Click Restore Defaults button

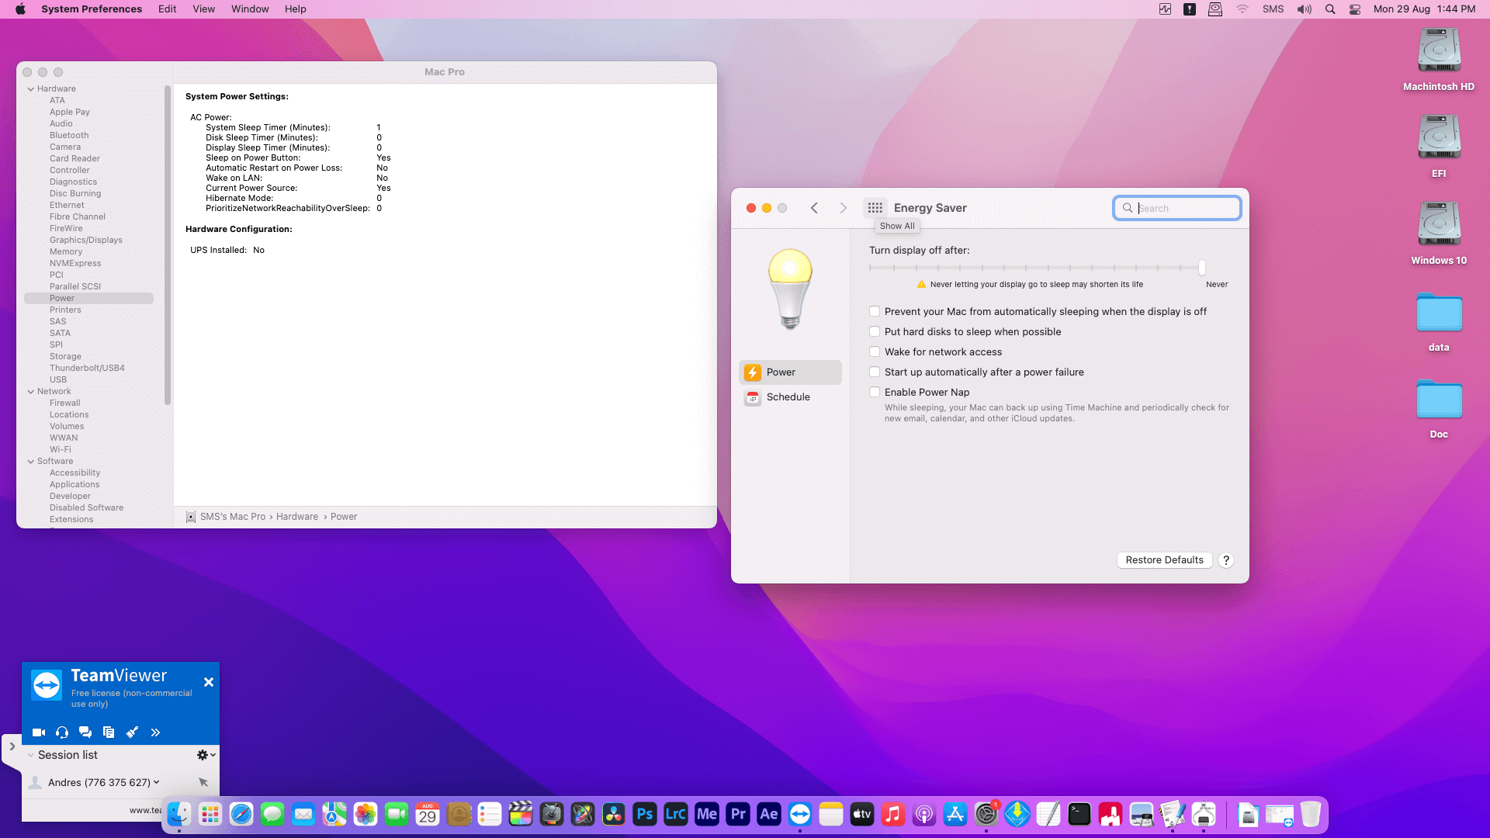click(1164, 560)
